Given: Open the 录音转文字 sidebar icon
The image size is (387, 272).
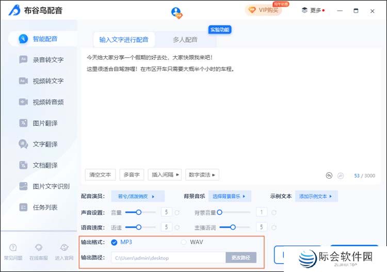Looking at the screenshot, I should tap(23, 59).
